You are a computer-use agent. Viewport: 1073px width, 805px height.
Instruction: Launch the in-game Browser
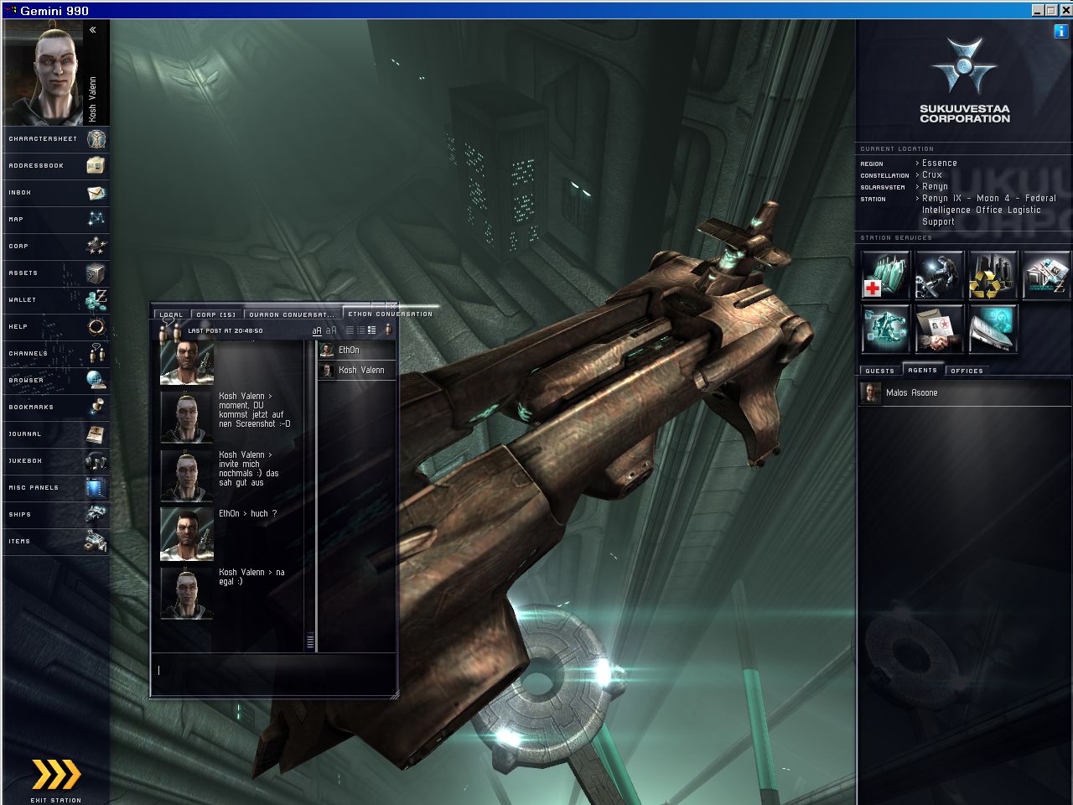[x=55, y=381]
